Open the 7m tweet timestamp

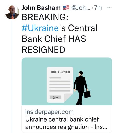click(98, 8)
